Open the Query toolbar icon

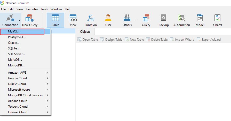146,18
